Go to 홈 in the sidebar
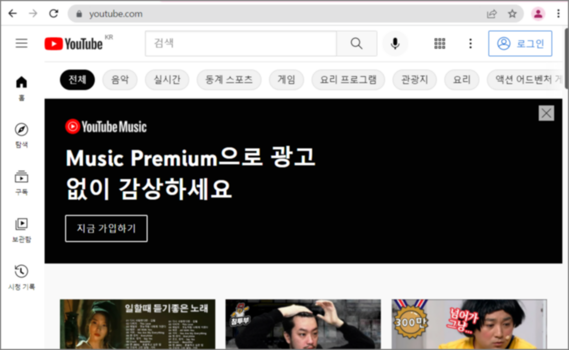This screenshot has width=569, height=350. tap(22, 88)
